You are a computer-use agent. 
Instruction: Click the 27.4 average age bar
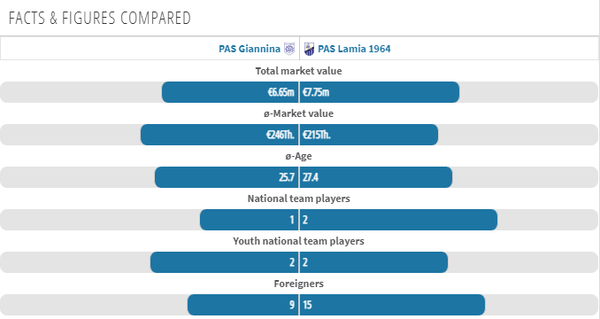point(376,177)
